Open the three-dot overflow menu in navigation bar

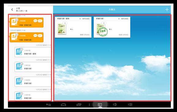pos(89,105)
